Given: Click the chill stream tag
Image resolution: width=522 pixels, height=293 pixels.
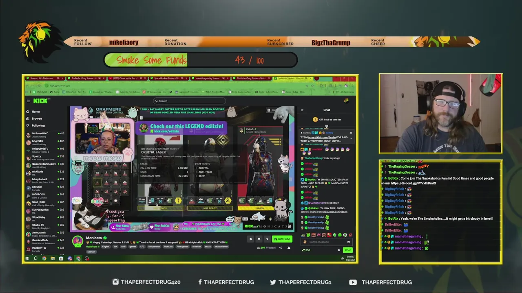Looking at the screenshot, I should pyautogui.click(x=124, y=247).
